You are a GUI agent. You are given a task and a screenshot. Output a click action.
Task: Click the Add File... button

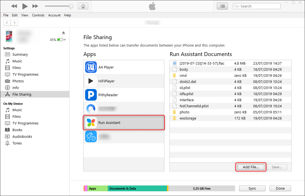pyautogui.click(x=251, y=167)
